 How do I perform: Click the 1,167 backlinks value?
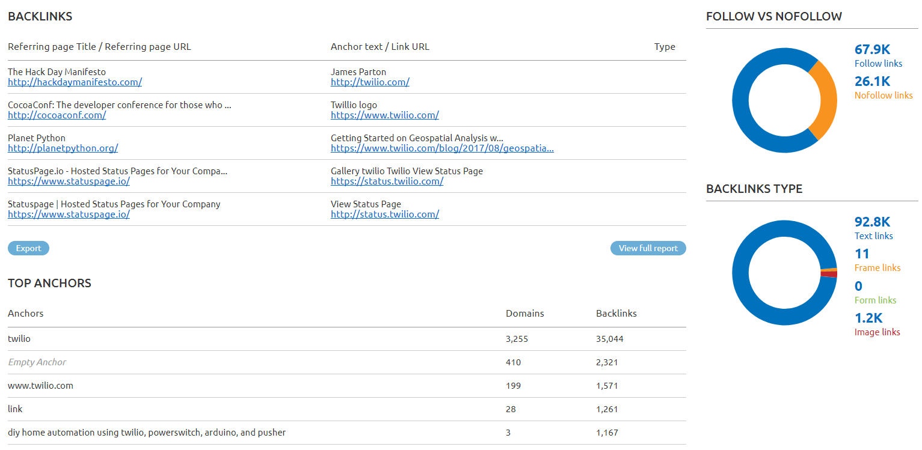[607, 433]
